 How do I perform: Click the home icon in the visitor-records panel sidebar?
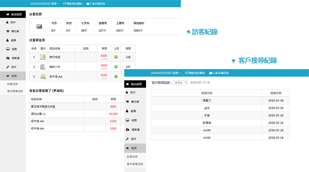(7, 14)
